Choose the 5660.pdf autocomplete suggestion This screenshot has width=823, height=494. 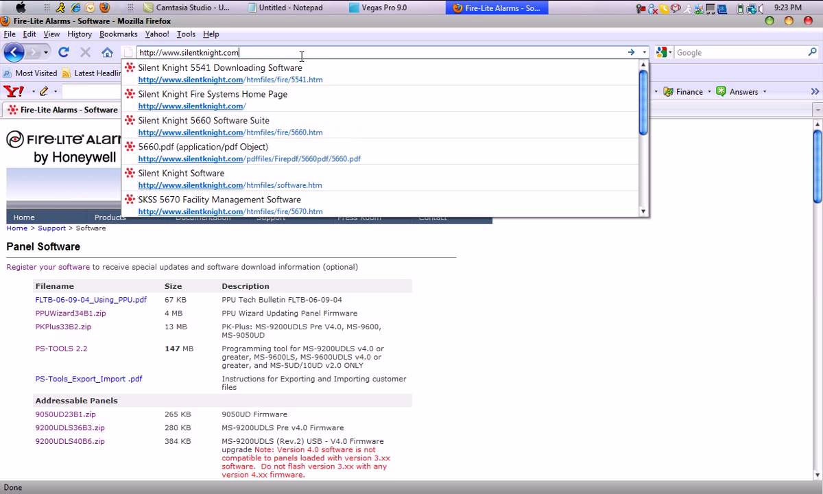click(381, 152)
